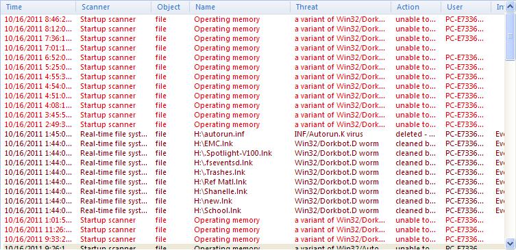Click the scrollbar down arrow
Screen dimensions: 516x250
point(511,244)
